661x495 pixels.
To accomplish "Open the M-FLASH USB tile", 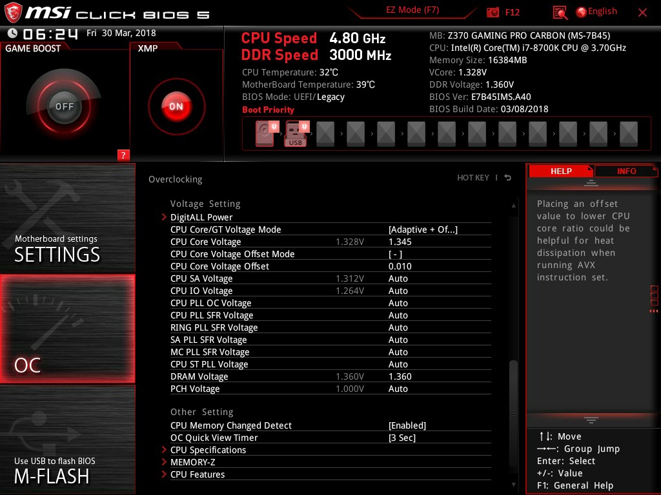I will tap(67, 440).
